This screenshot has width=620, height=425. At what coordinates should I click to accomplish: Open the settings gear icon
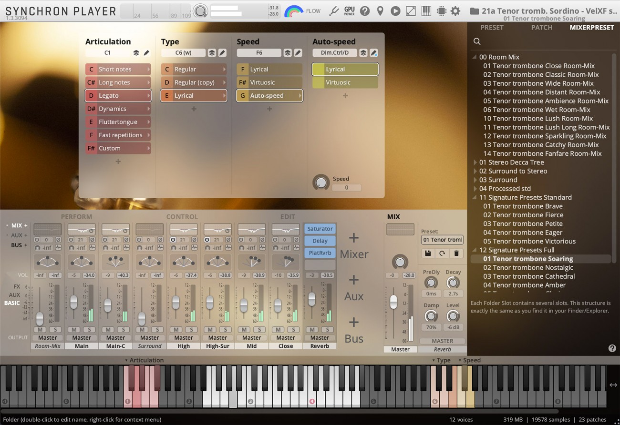coord(455,10)
